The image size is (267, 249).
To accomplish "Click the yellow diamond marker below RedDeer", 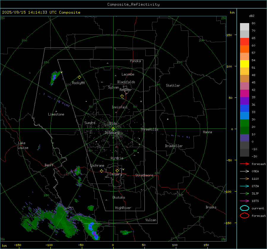I will (x=122, y=96).
